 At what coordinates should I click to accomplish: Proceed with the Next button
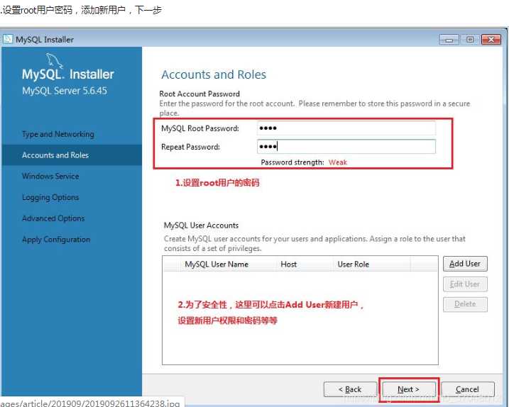point(408,389)
